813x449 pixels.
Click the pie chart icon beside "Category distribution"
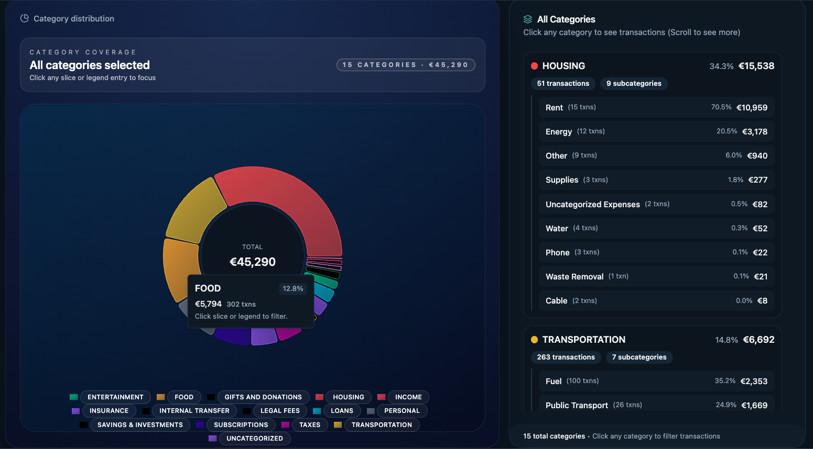(x=24, y=18)
